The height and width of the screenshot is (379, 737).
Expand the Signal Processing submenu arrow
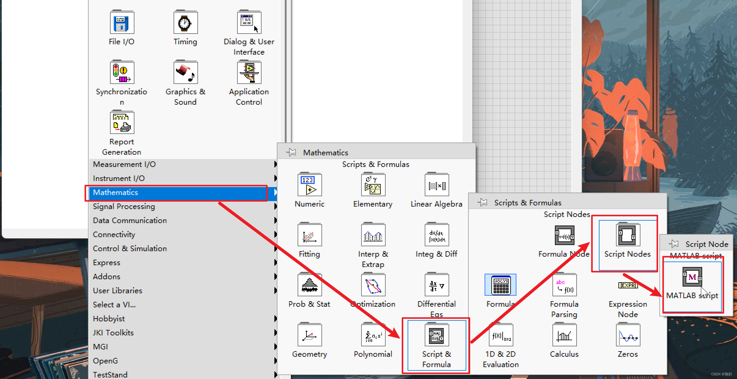coord(275,207)
